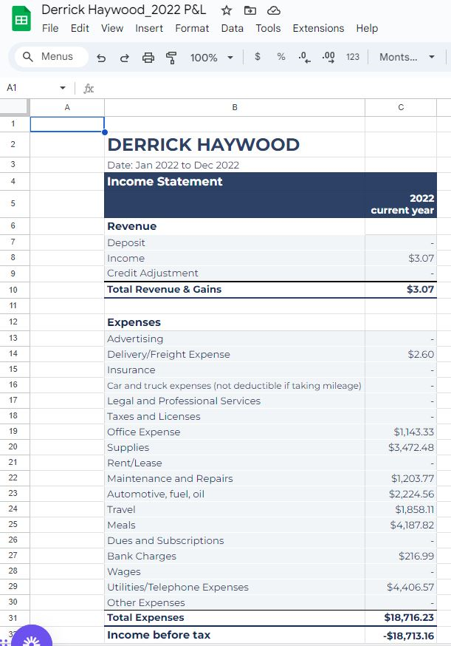Select column B header
Image resolution: width=451 pixels, height=646 pixels.
coord(235,107)
